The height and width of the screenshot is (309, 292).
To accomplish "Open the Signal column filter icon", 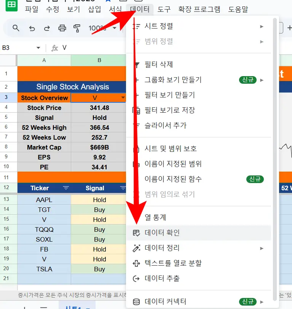I will (x=123, y=188).
